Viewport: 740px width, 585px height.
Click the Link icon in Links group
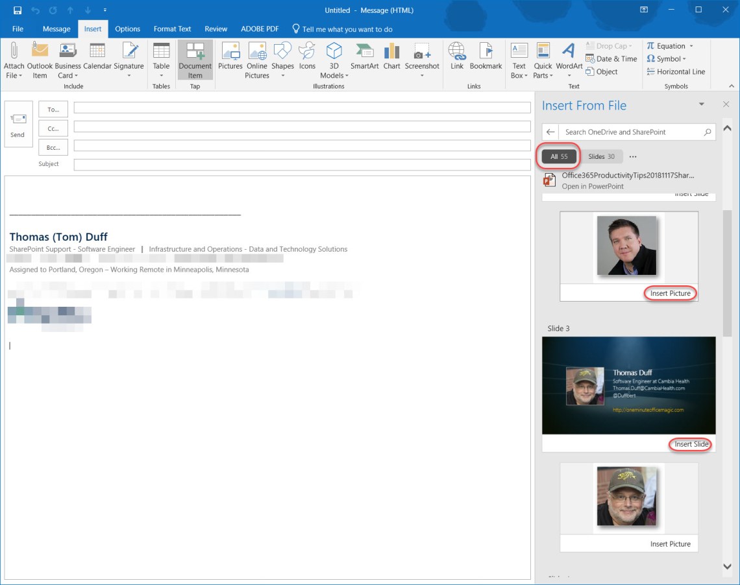click(x=457, y=52)
